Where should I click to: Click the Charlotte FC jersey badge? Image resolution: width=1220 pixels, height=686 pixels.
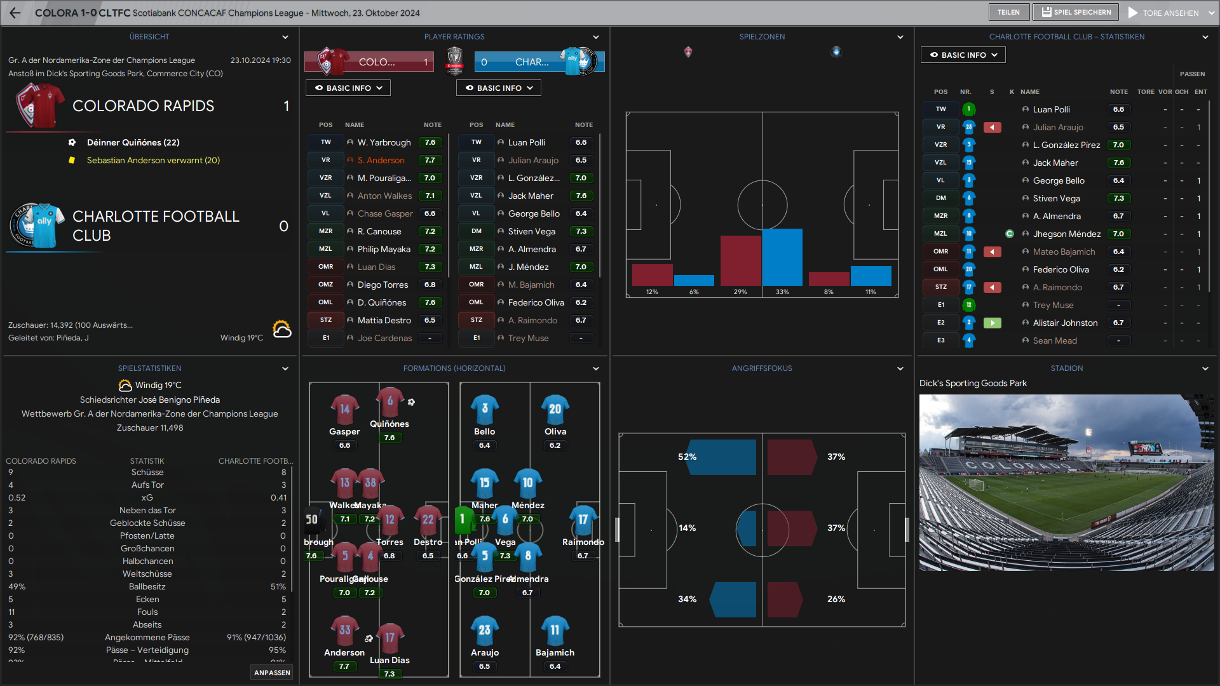click(38, 225)
